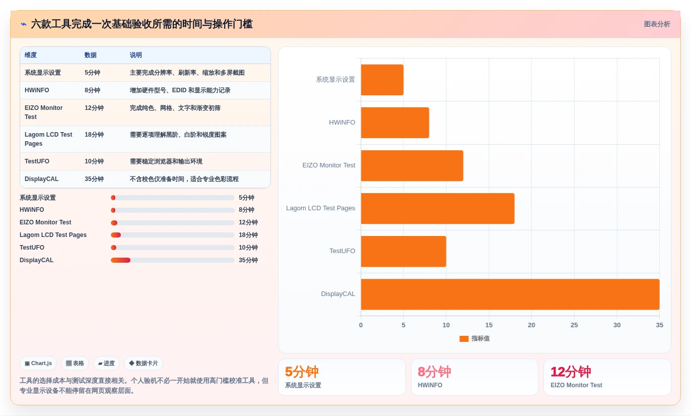Screen dimensions: 691x416
Task: Click the x-axis tick label 15
Action: [489, 325]
